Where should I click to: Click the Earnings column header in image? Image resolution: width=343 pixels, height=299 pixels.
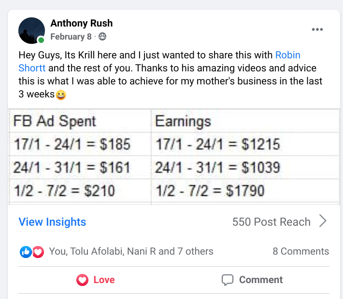click(x=183, y=121)
